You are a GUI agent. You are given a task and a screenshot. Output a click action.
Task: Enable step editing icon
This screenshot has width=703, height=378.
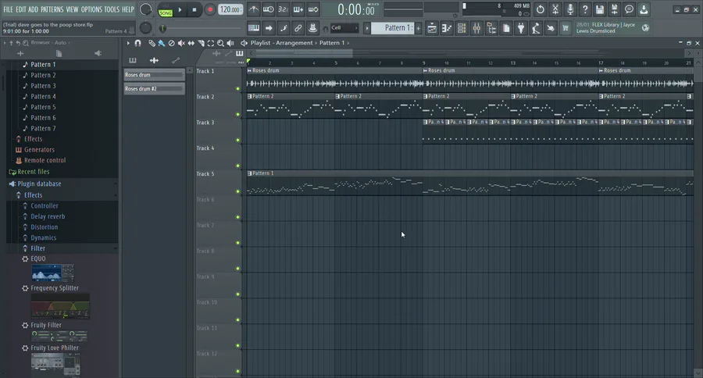pyautogui.click(x=284, y=28)
